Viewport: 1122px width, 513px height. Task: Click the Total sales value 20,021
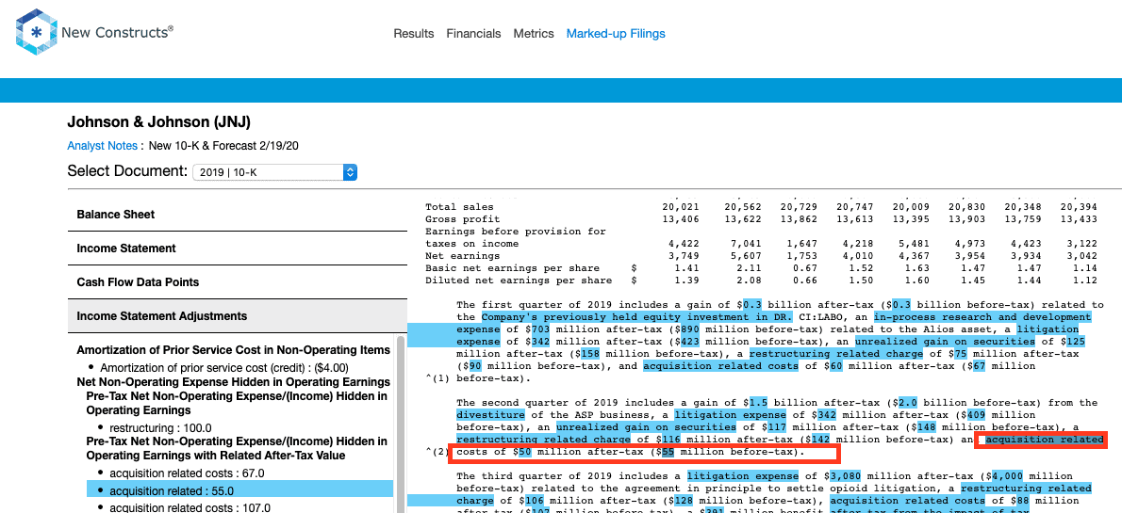click(682, 207)
